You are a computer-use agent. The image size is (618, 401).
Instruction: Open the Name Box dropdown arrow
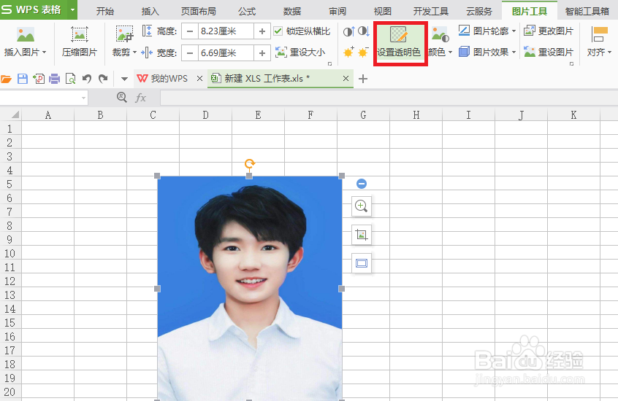[83, 98]
